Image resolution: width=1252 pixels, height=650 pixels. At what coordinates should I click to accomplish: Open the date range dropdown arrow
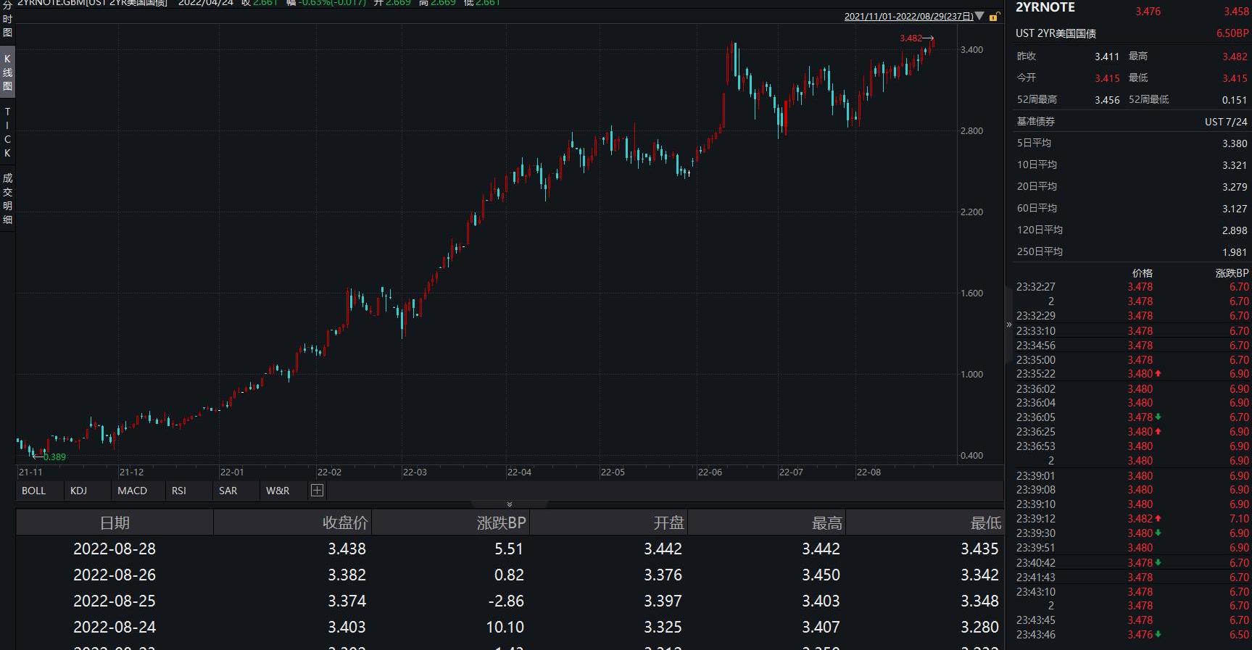tap(979, 16)
